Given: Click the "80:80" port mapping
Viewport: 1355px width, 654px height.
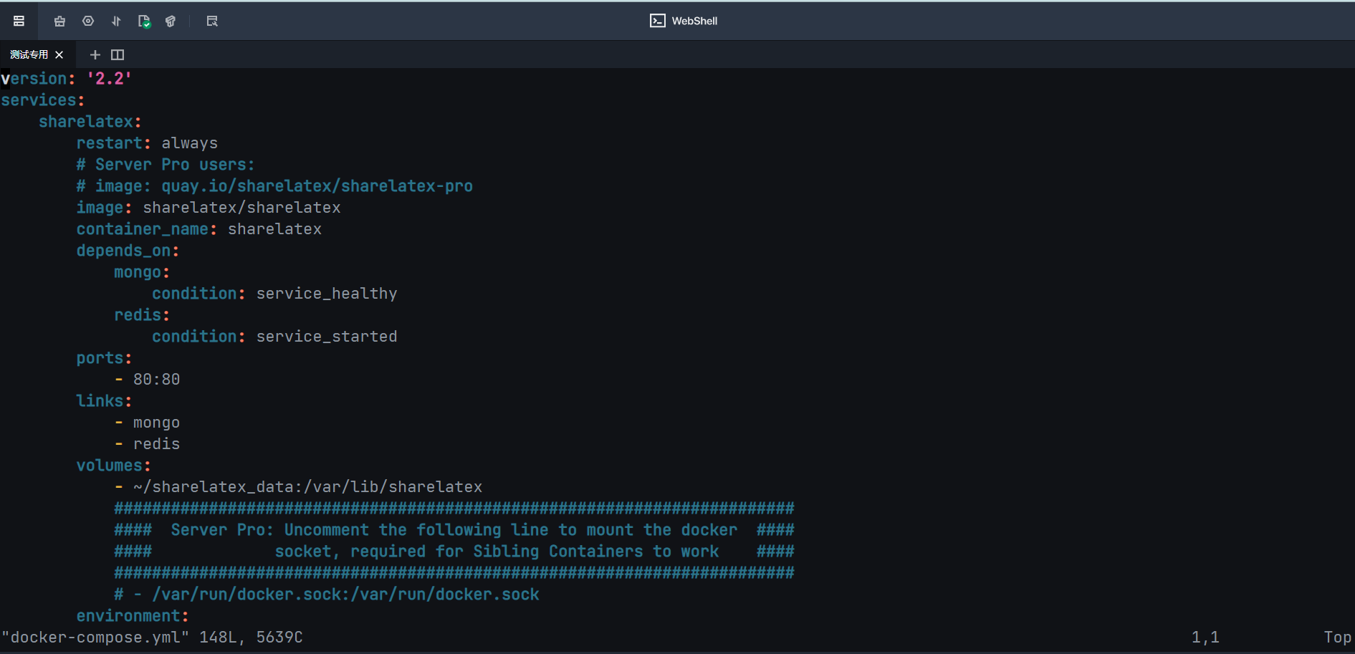Looking at the screenshot, I should point(156,380).
